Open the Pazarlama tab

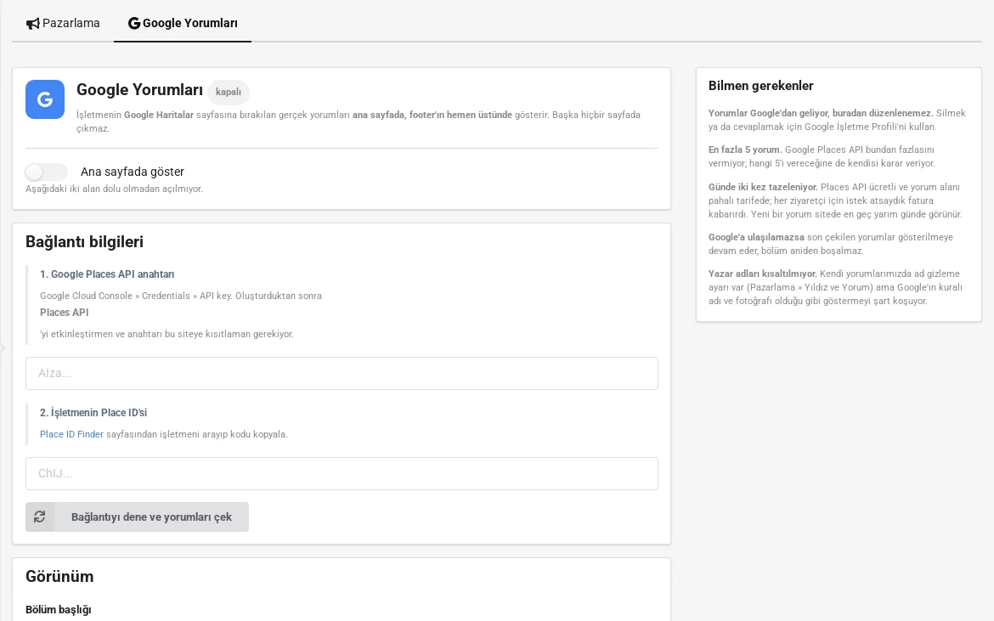click(63, 24)
